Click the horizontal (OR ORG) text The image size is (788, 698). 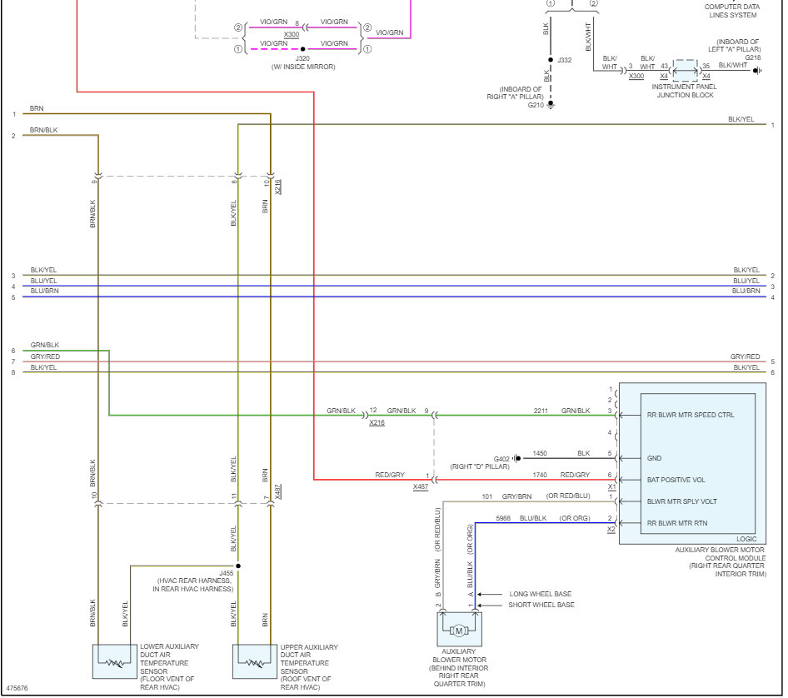point(575,518)
